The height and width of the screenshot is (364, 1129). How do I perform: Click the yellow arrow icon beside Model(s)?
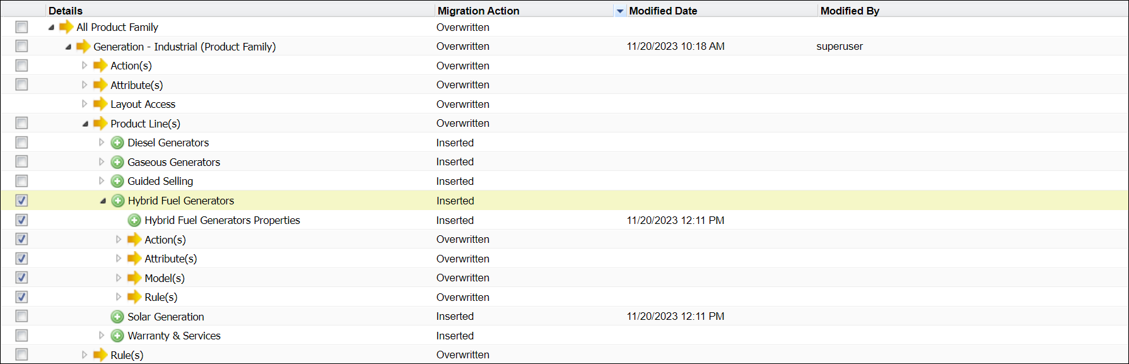tap(134, 278)
